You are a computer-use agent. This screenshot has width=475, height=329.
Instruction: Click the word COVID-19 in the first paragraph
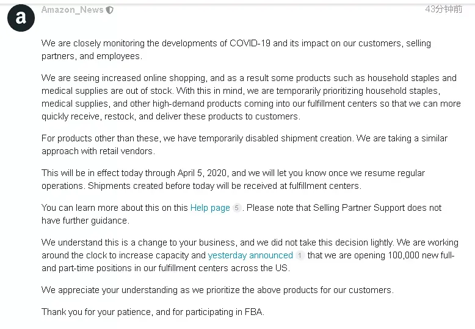coord(250,43)
